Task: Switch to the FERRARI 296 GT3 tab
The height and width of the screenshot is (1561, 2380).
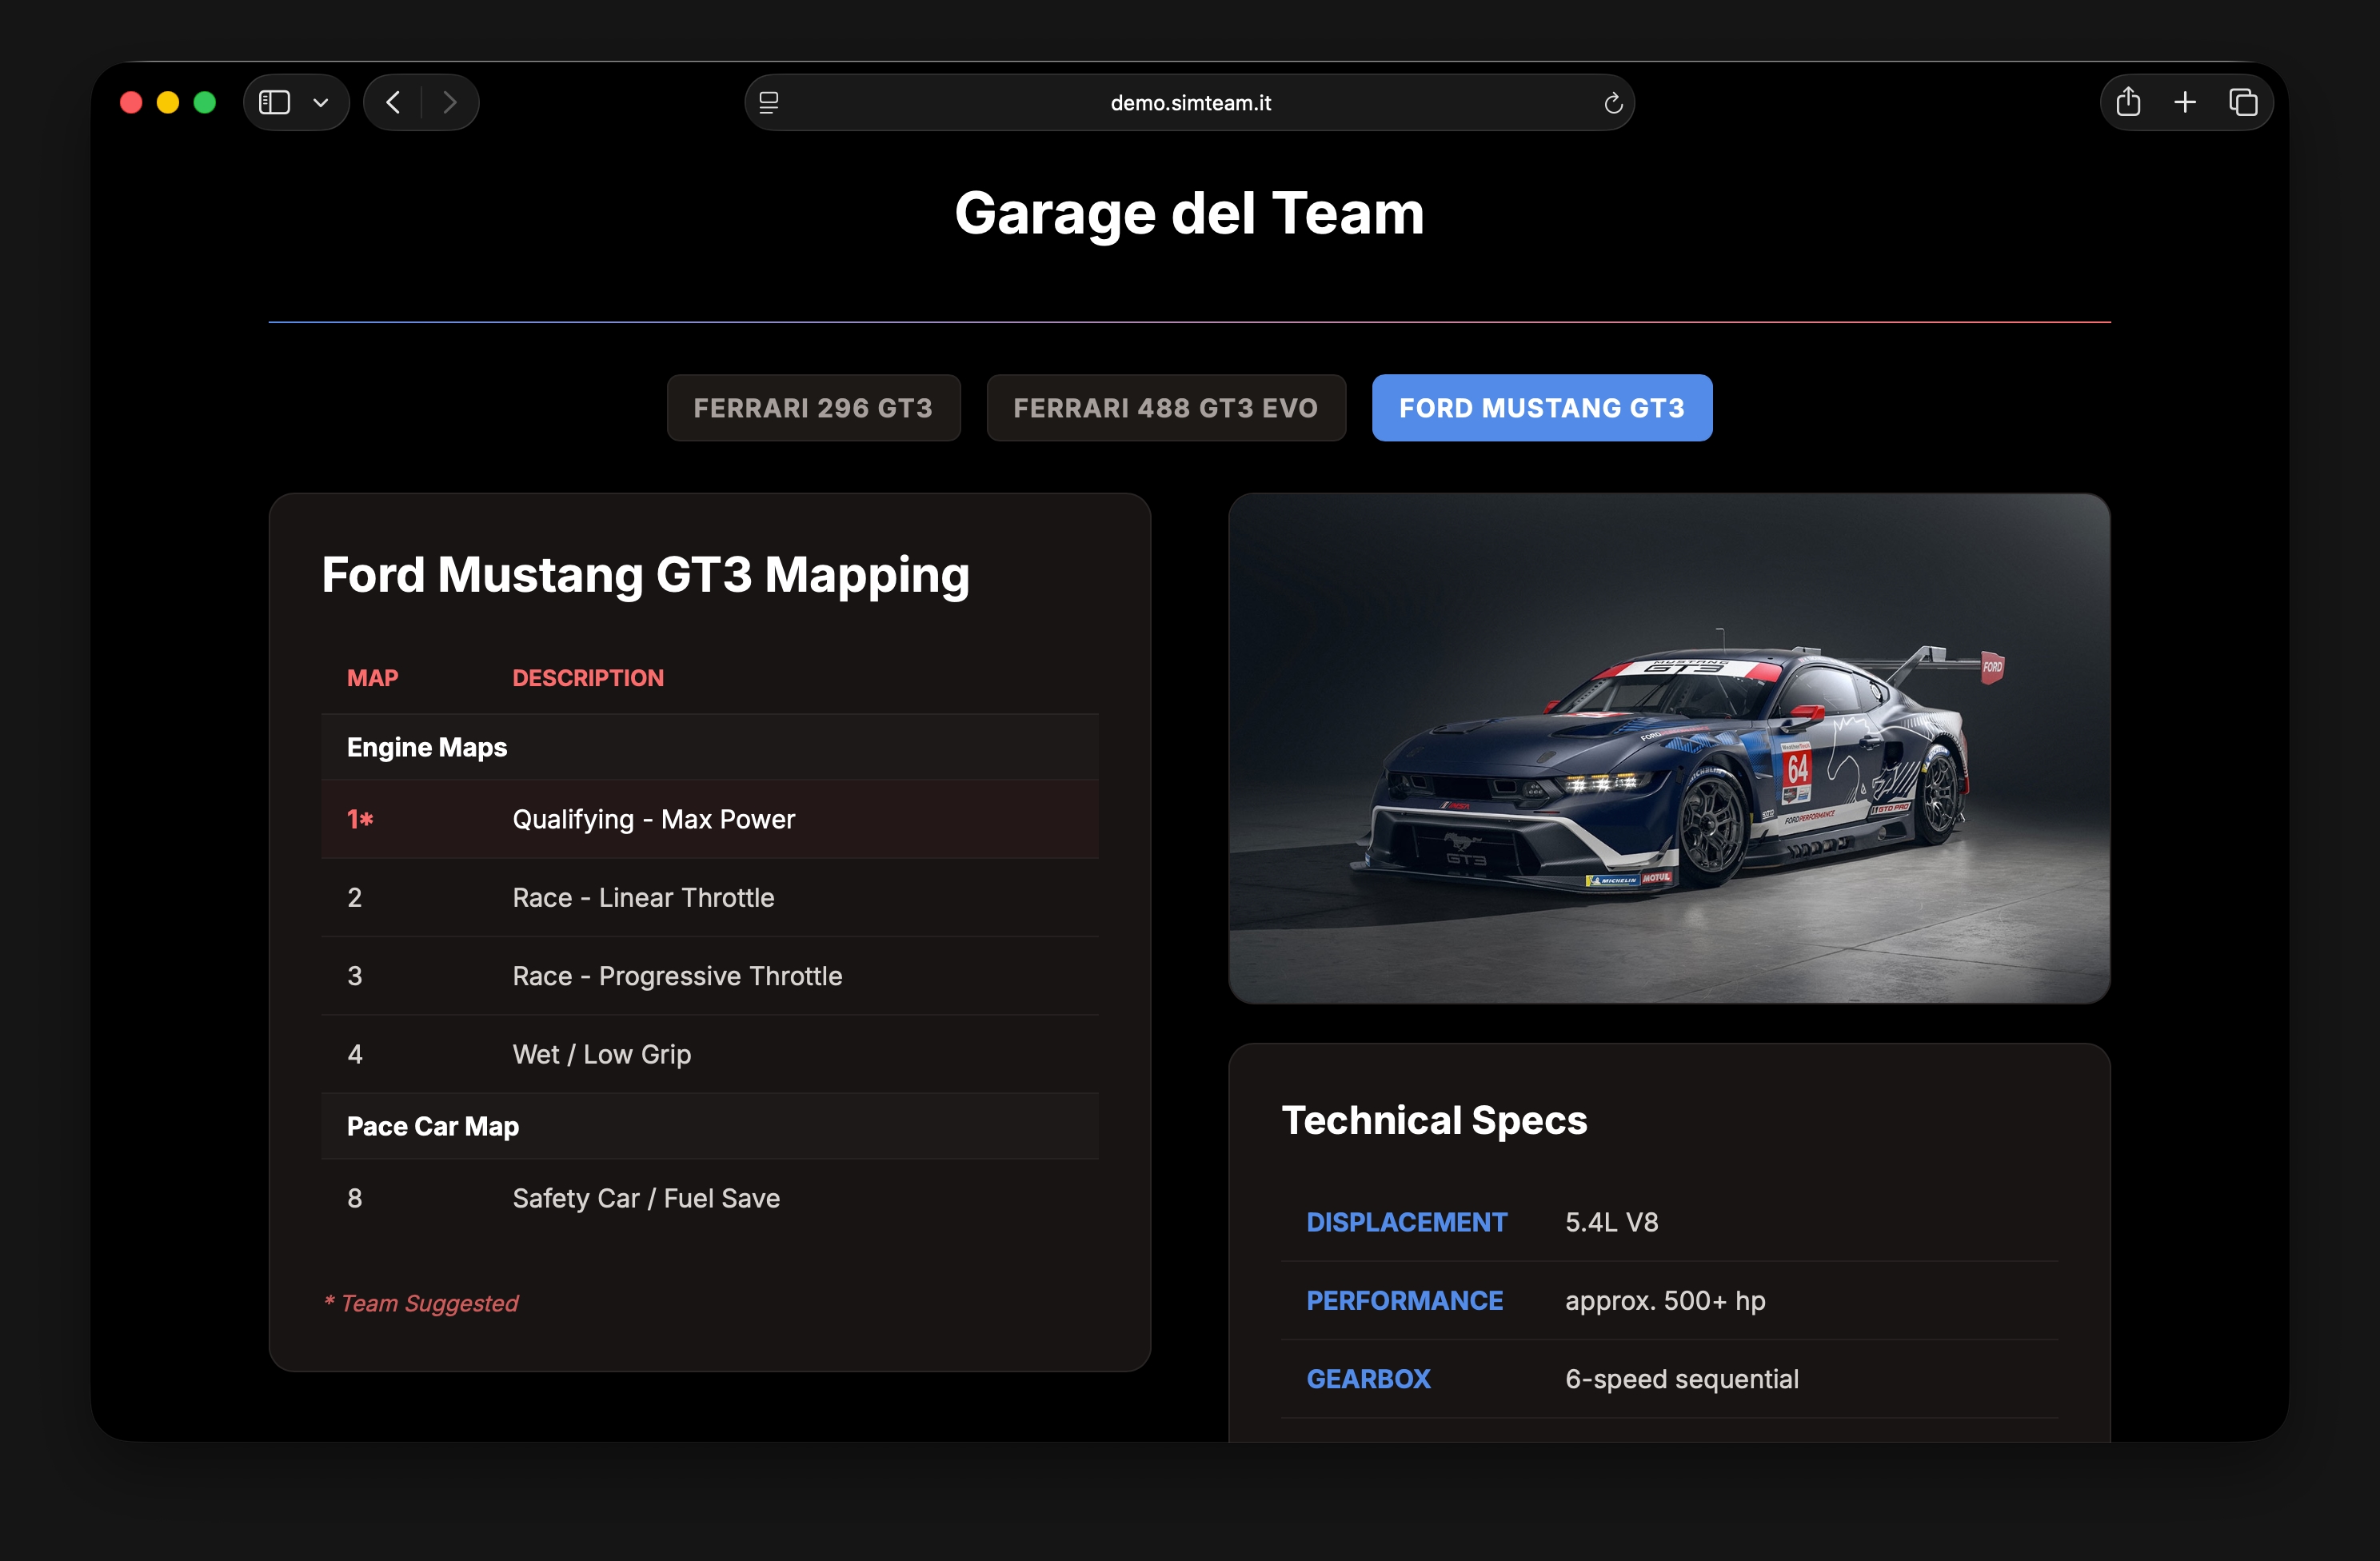Action: pos(813,407)
